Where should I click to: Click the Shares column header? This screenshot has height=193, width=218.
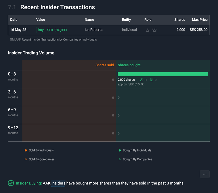pyautogui.click(x=180, y=20)
